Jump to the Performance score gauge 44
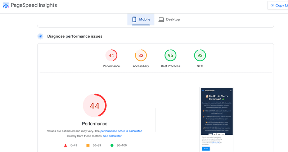This screenshot has height=152, width=288. (x=111, y=55)
